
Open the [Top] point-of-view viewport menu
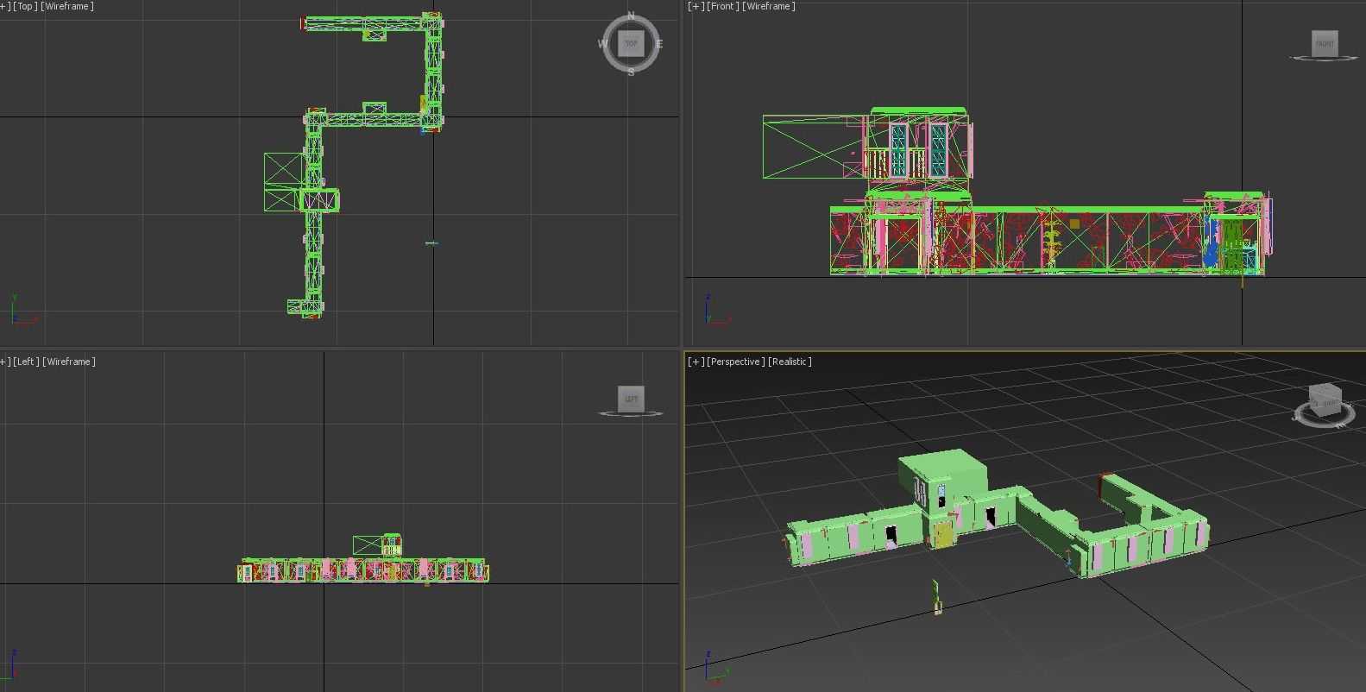[x=25, y=7]
